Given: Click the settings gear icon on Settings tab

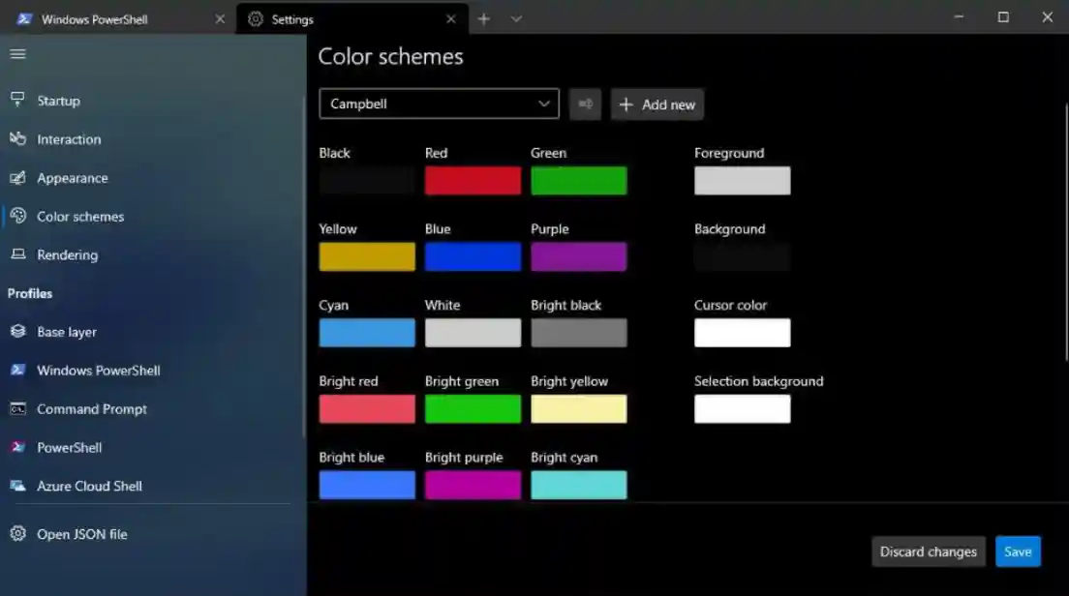Looking at the screenshot, I should click(x=256, y=19).
